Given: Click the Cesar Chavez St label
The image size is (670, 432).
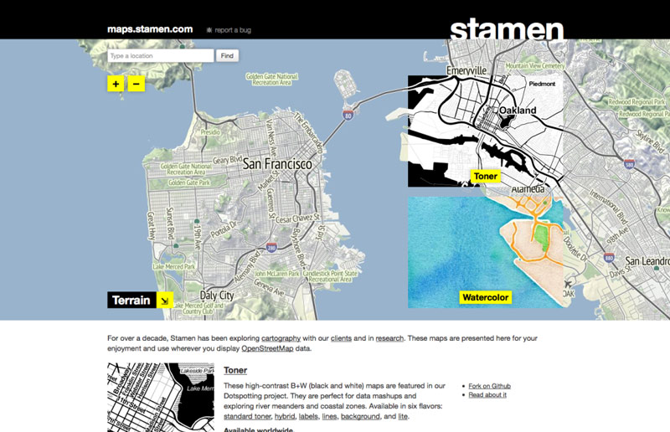Looking at the screenshot, I should (297, 219).
